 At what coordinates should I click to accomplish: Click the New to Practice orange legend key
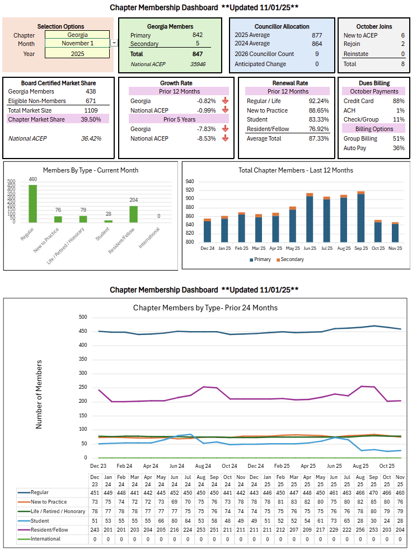pyautogui.click(x=24, y=502)
